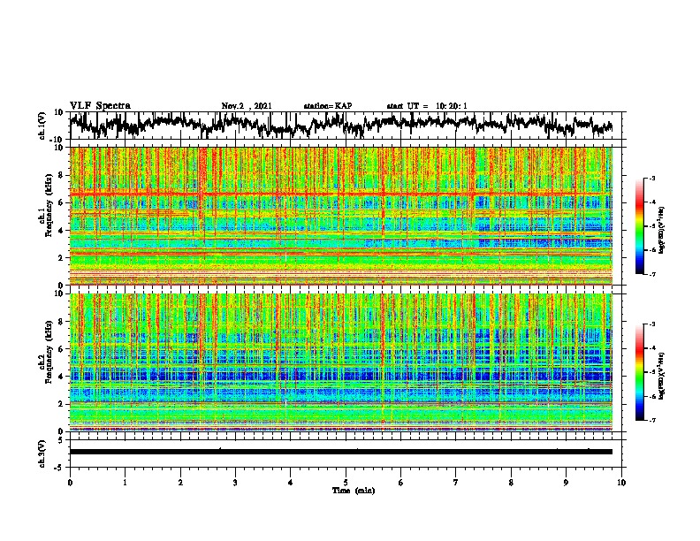Select the date text "Nov.2 , 2021"
700x541 pixels.
(x=247, y=106)
